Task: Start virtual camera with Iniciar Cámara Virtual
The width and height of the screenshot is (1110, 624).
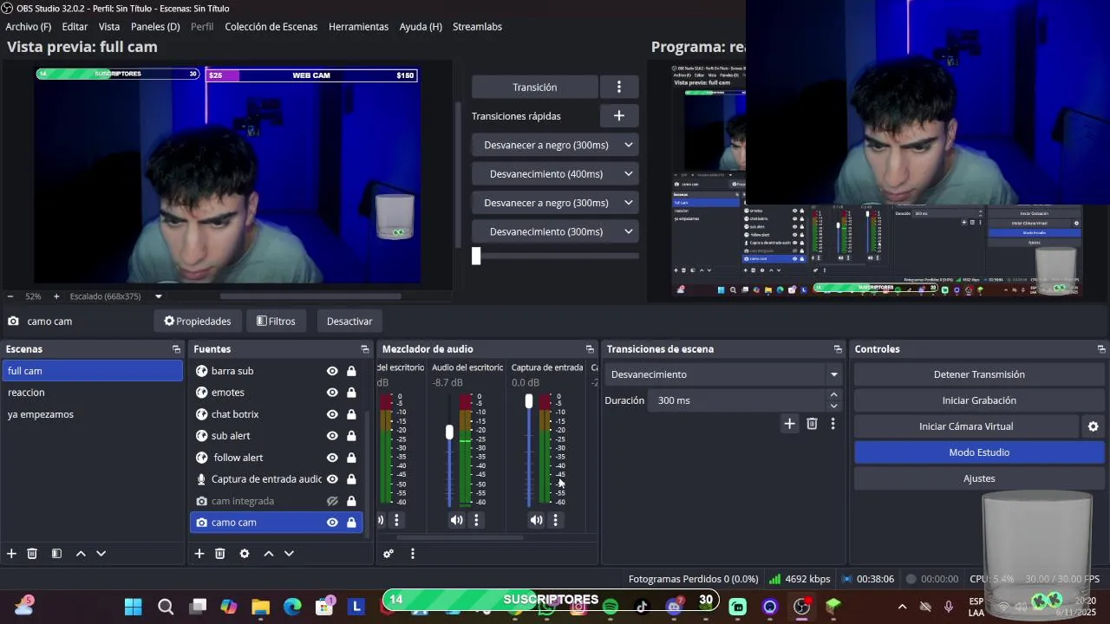Action: (x=966, y=426)
